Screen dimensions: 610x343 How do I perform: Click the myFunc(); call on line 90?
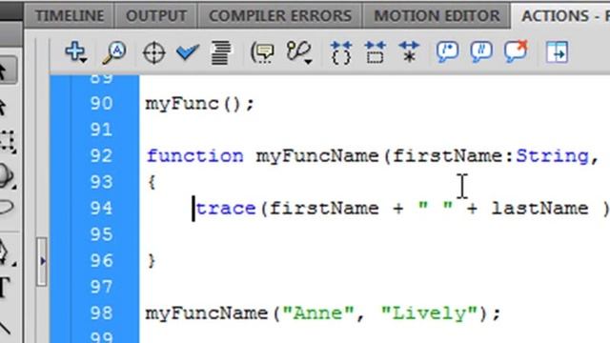pos(200,104)
